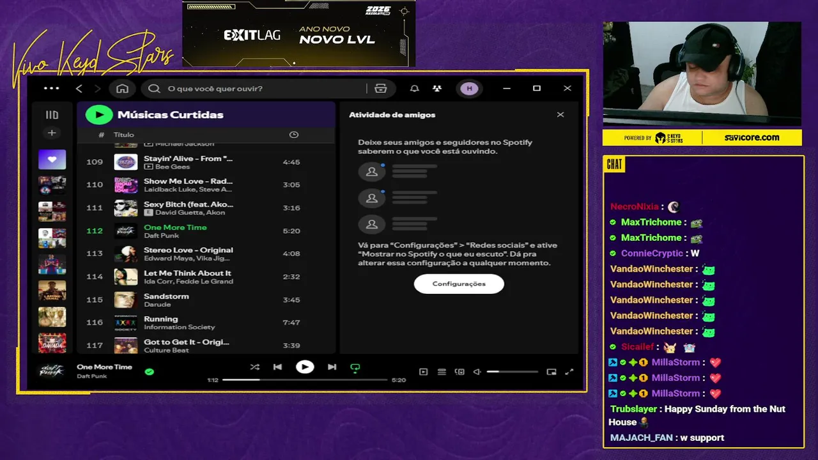Click the now-playing Daft Punk cover art

point(52,371)
